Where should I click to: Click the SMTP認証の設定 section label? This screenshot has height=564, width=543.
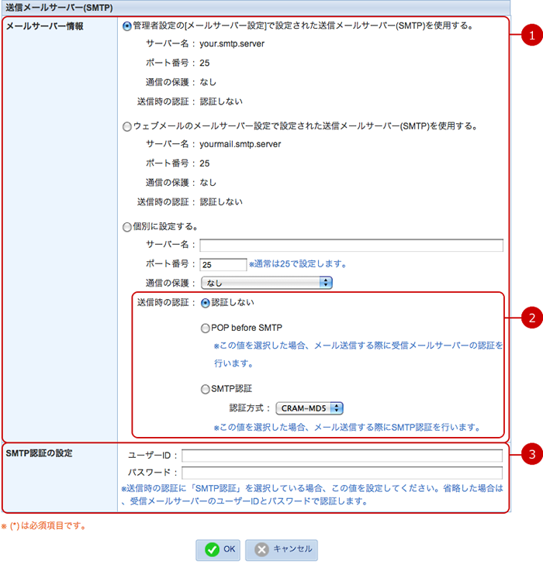(x=39, y=453)
